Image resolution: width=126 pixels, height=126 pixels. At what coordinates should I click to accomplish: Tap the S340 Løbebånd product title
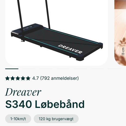(45, 104)
